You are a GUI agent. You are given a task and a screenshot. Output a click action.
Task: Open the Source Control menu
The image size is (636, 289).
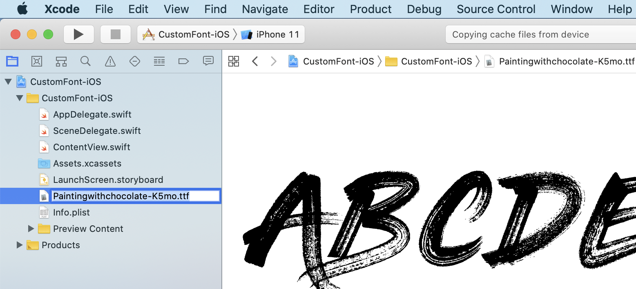coord(495,9)
